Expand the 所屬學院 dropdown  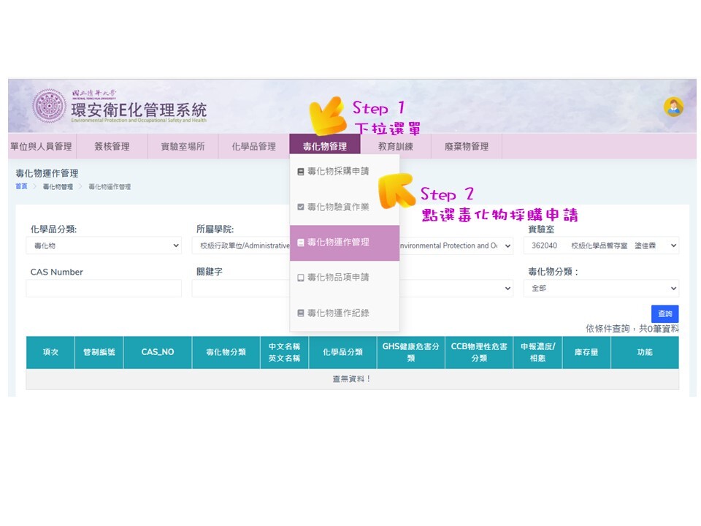point(241,246)
